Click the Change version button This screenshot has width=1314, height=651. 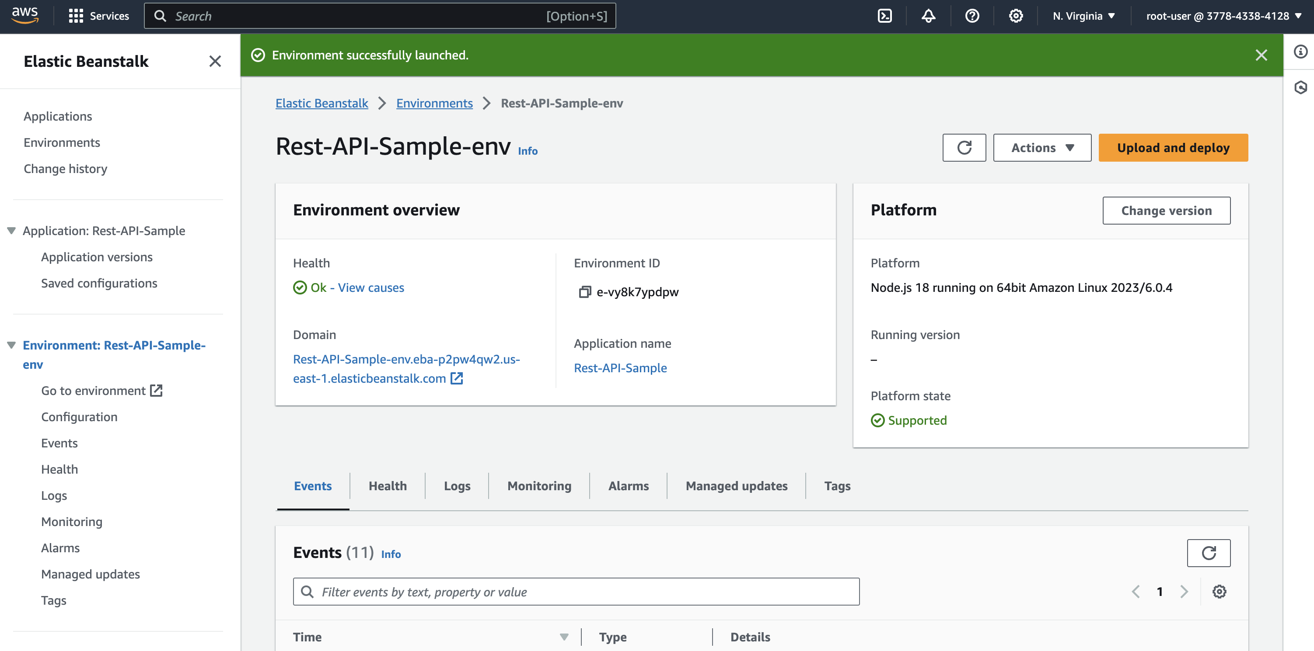click(1166, 211)
